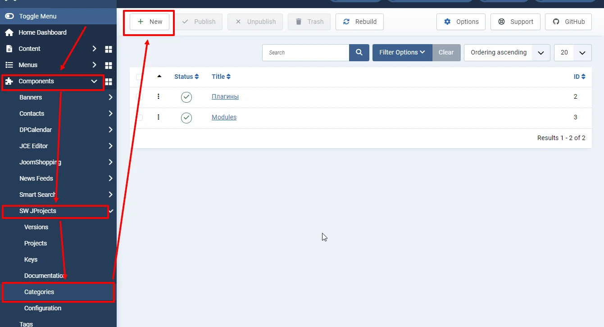This screenshot has height=327, width=604.
Task: Open the Support button
Action: click(x=515, y=22)
